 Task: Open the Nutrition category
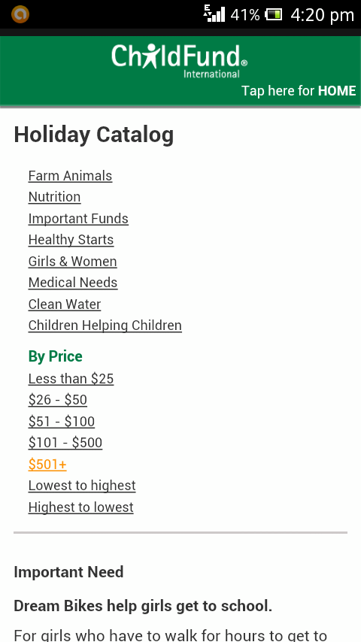[x=54, y=197]
